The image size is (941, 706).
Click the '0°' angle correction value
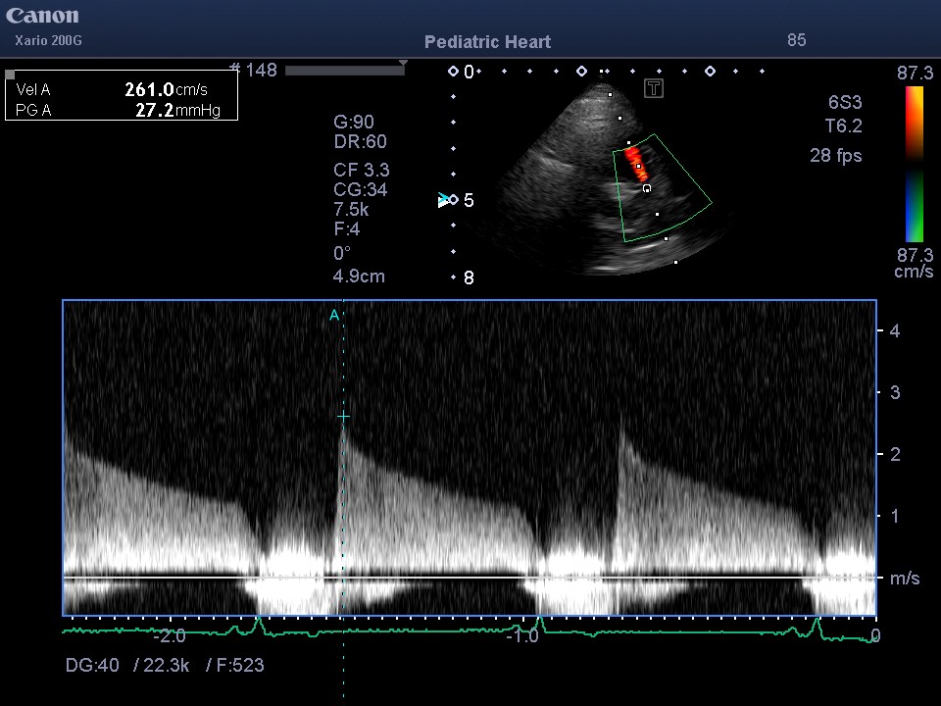tap(342, 253)
